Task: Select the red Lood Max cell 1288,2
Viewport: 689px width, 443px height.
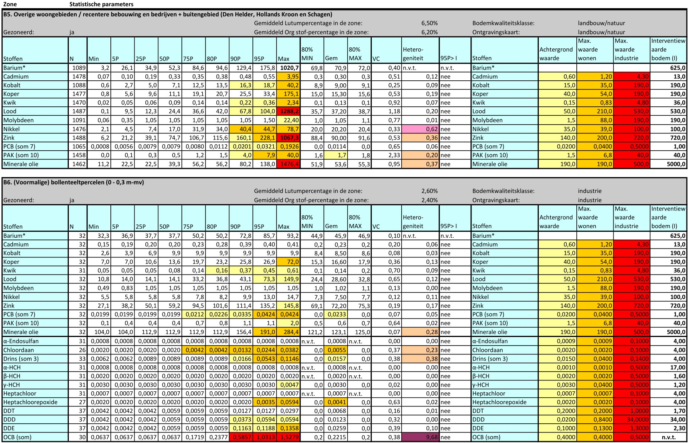Action: coord(289,111)
